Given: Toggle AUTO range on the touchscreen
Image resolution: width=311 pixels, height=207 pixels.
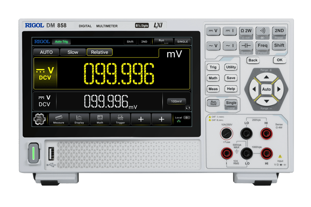Looking at the screenshot, I should click(x=46, y=52).
